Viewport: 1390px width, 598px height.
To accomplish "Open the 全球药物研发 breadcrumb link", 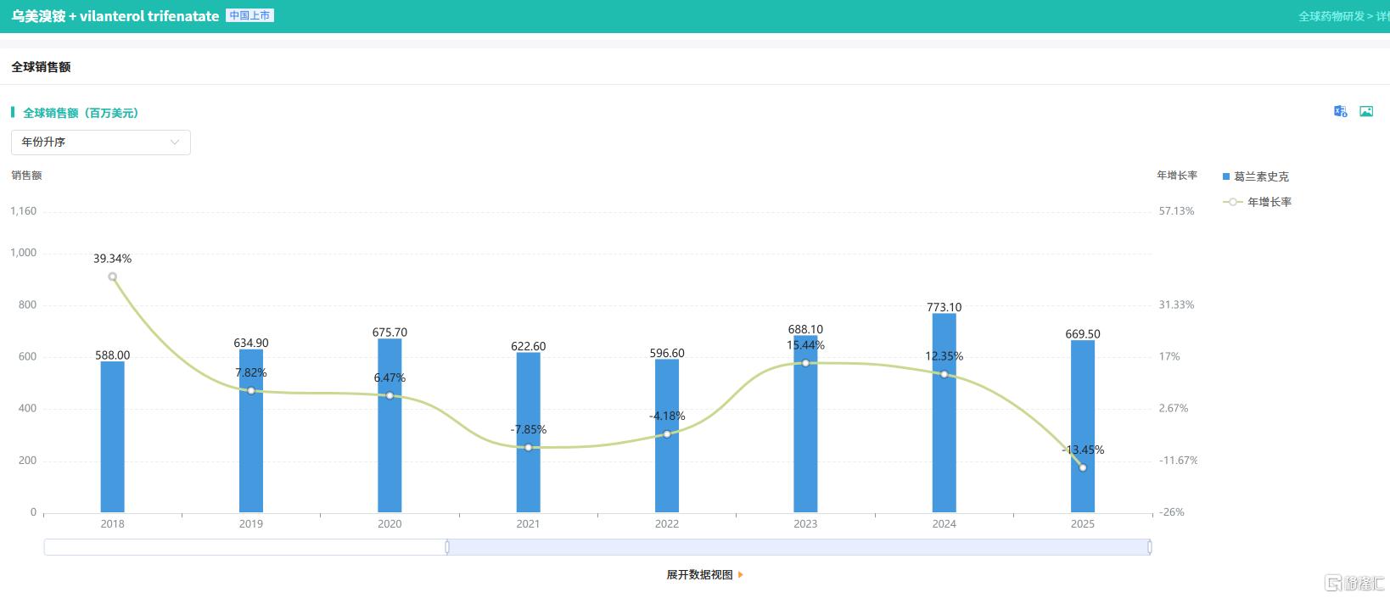I will click(1331, 16).
